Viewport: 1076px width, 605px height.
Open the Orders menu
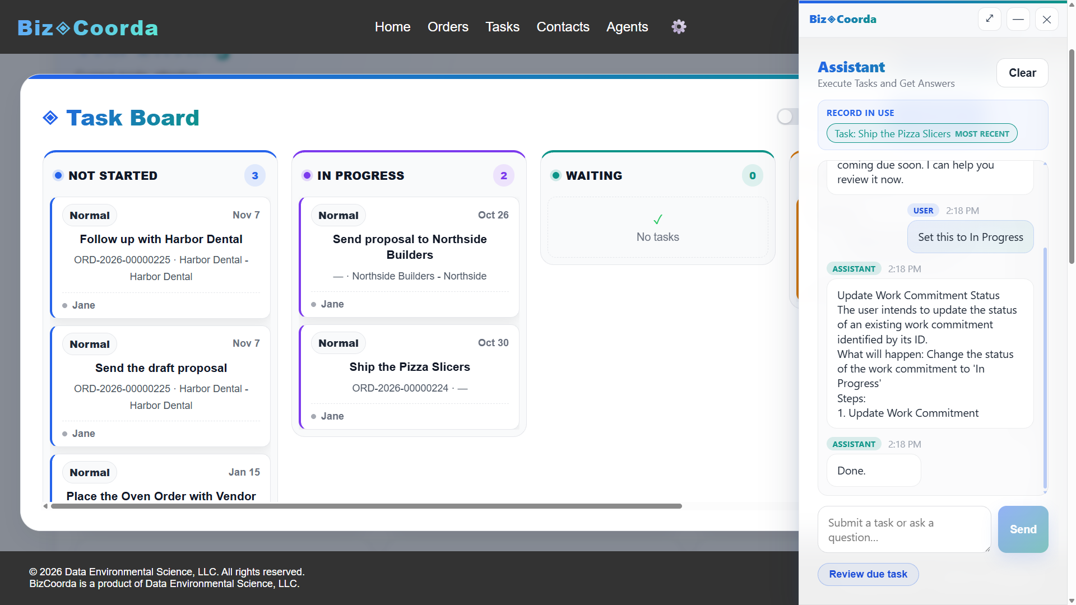(448, 26)
